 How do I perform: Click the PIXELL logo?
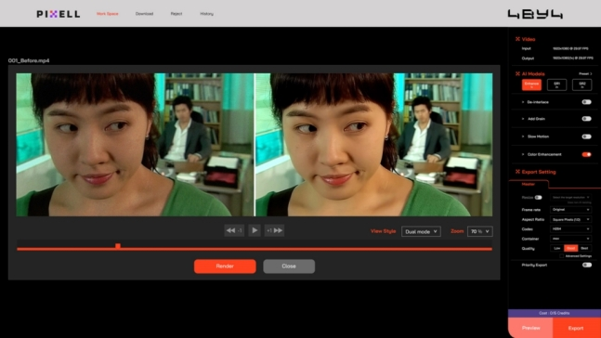click(x=59, y=14)
